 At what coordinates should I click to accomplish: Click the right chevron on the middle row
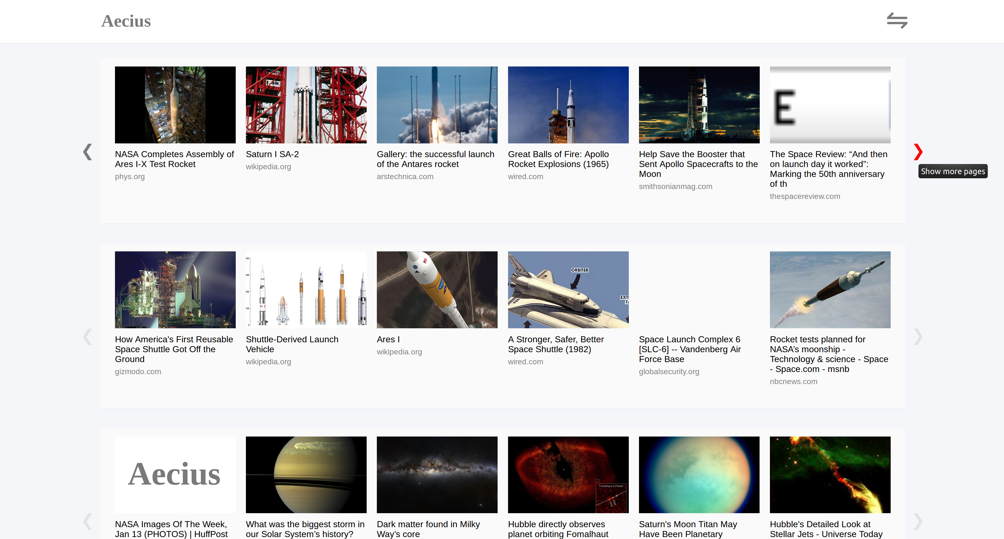(x=918, y=337)
